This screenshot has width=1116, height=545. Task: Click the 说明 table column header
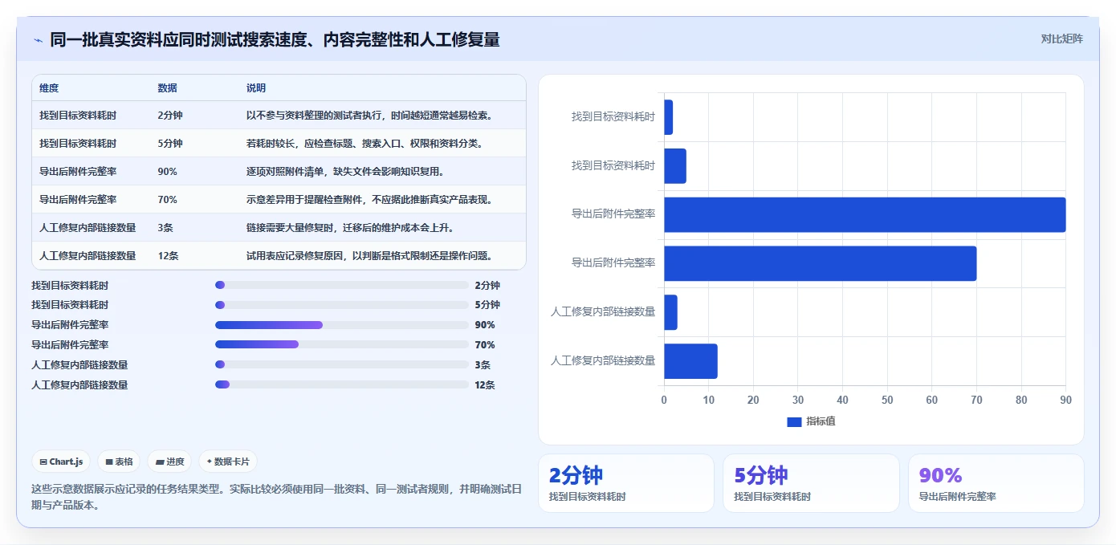coord(256,88)
